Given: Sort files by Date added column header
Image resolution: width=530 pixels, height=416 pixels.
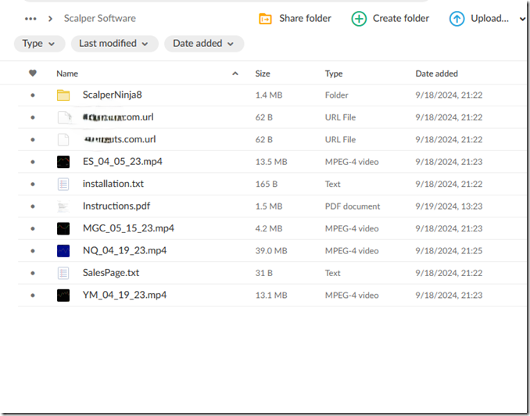Looking at the screenshot, I should 436,74.
